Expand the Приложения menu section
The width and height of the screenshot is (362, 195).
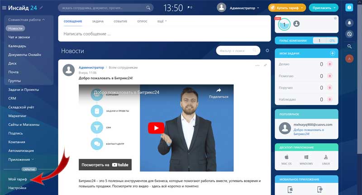coord(33,159)
